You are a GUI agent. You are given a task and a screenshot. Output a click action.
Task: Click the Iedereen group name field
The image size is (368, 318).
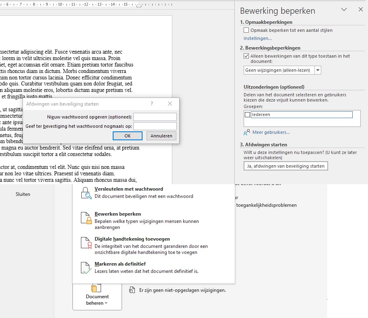click(x=302, y=114)
